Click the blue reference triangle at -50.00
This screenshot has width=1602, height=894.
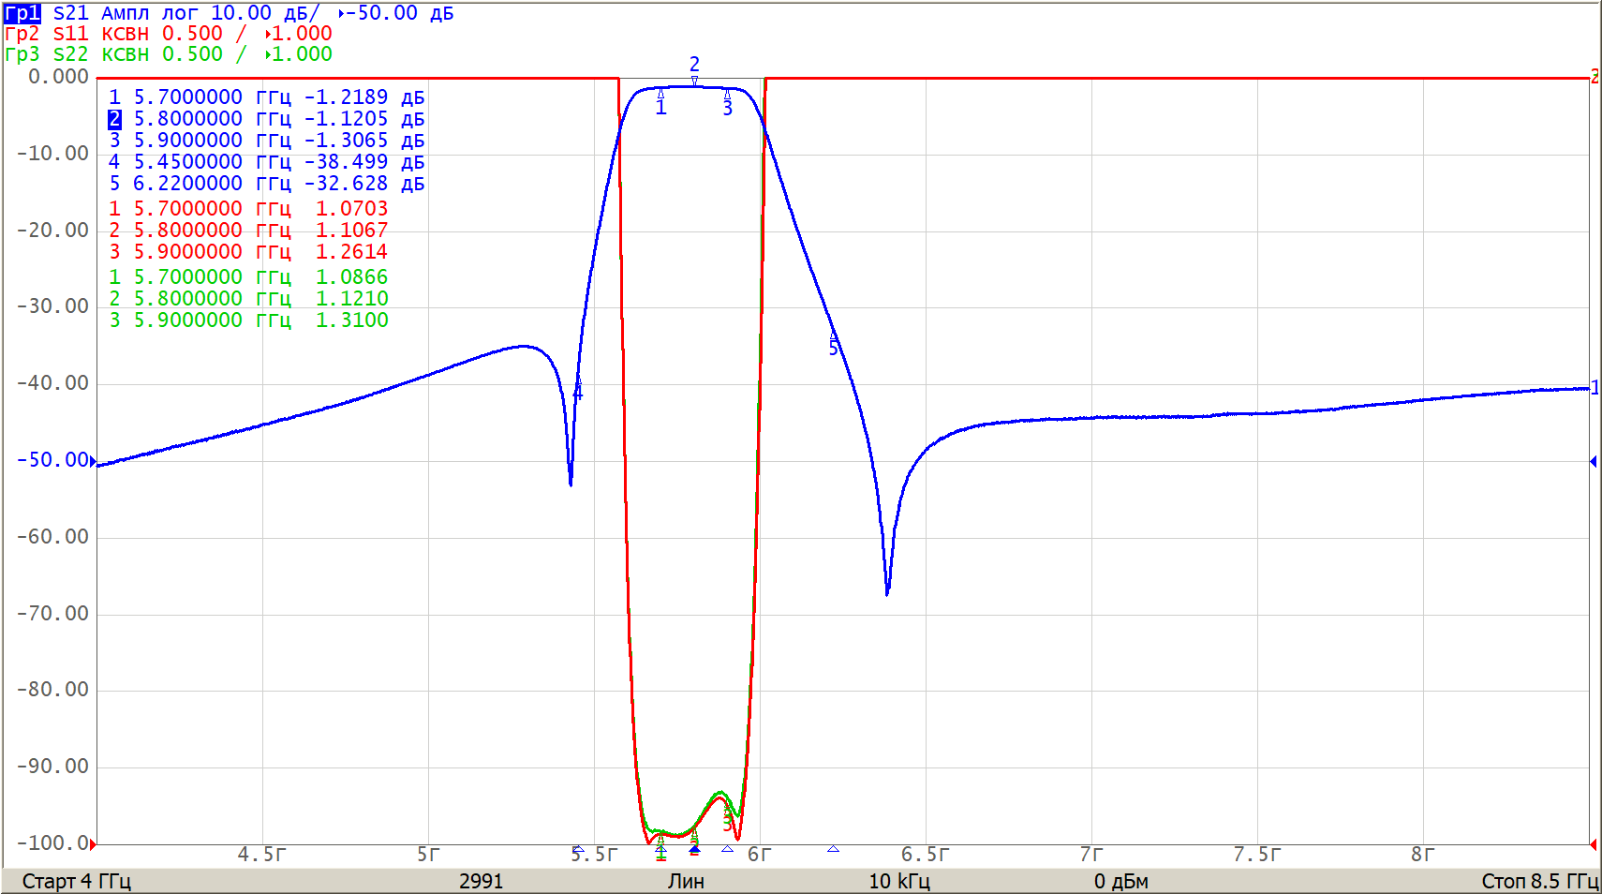pyautogui.click(x=93, y=460)
